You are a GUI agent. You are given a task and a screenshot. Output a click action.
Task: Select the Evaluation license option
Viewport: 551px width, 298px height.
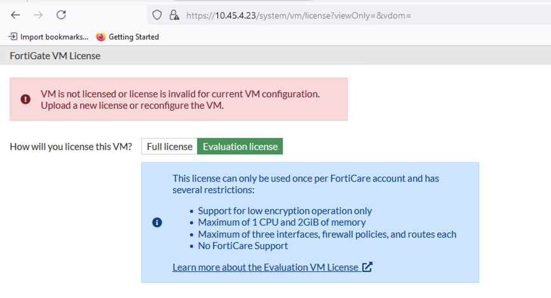[x=240, y=146]
